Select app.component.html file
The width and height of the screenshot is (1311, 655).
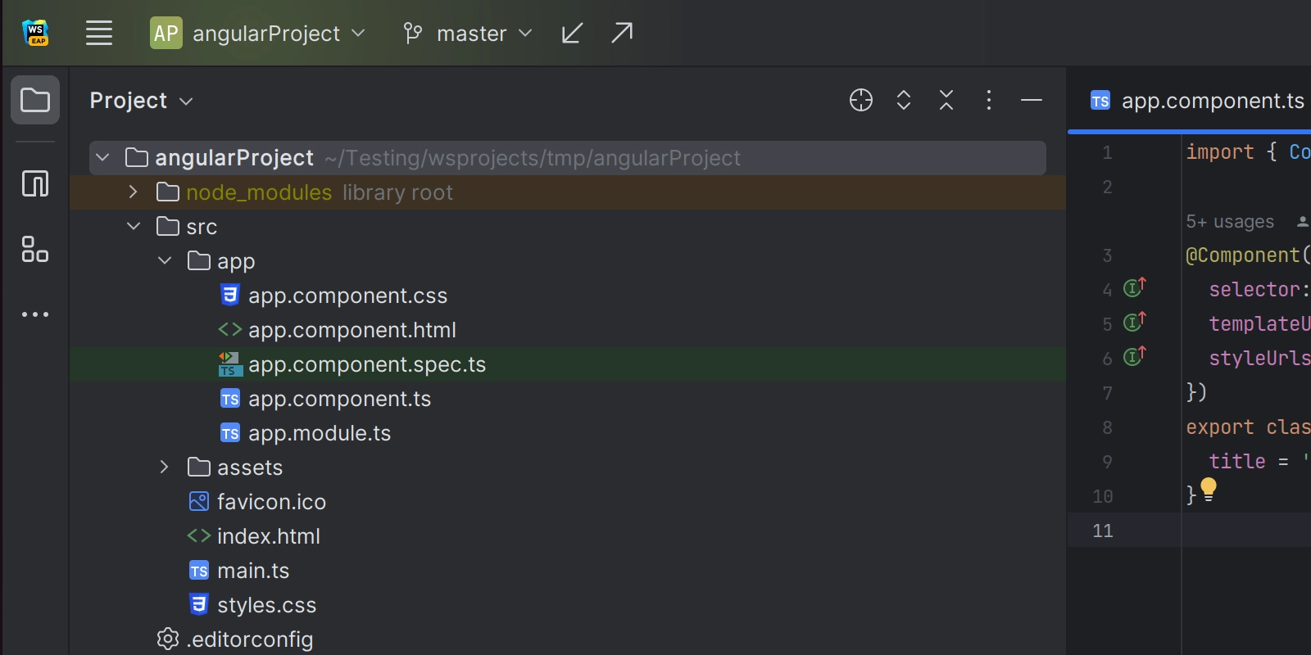(568, 330)
